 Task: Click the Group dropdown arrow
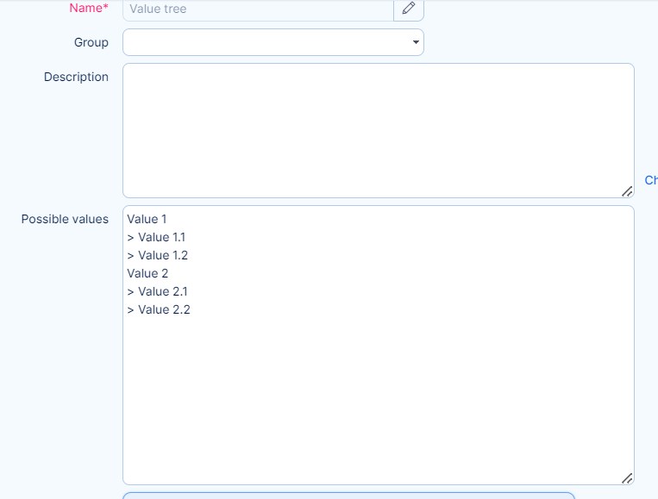click(x=415, y=42)
